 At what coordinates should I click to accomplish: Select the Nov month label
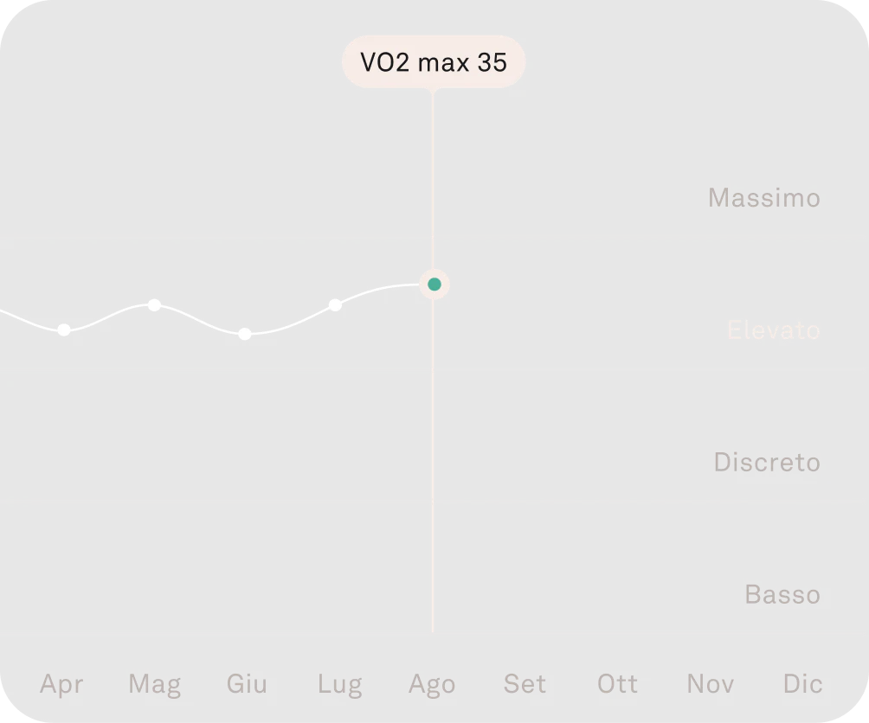tap(710, 684)
